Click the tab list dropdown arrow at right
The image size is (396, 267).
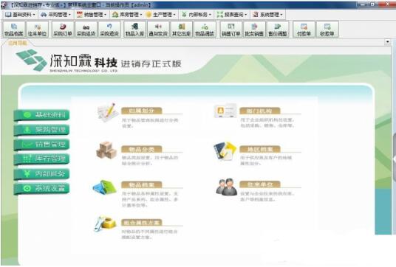pyautogui.click(x=388, y=41)
